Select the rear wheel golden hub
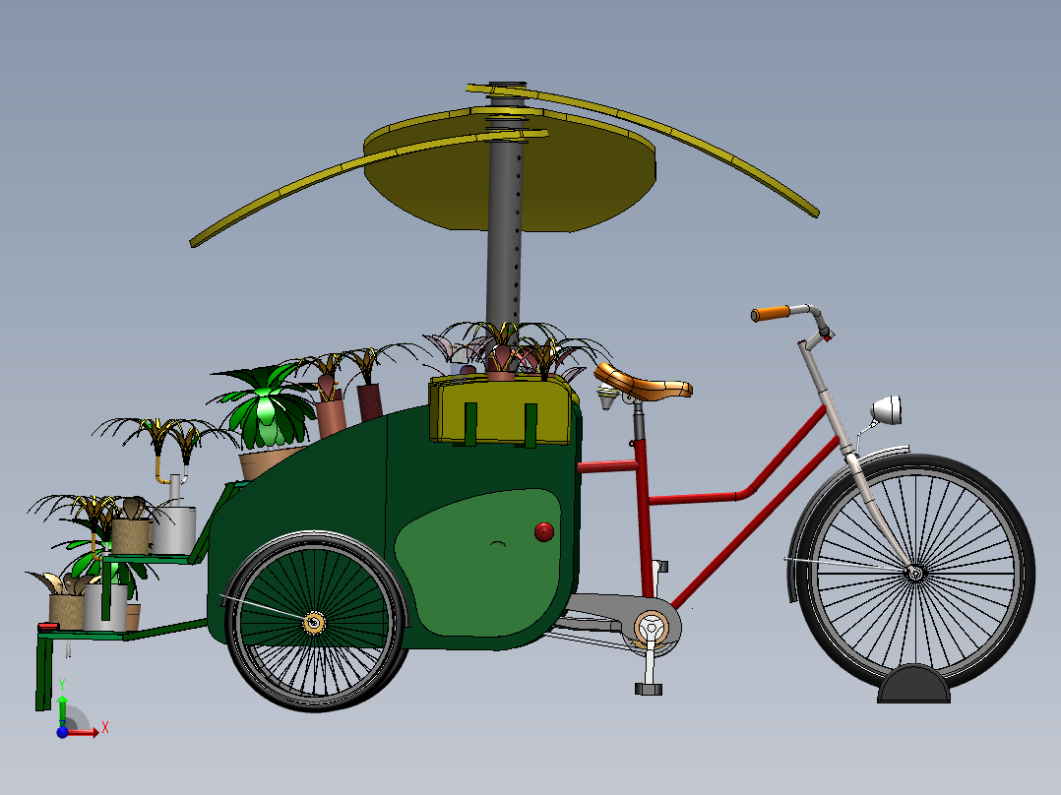1061x795 pixels. pyautogui.click(x=313, y=623)
